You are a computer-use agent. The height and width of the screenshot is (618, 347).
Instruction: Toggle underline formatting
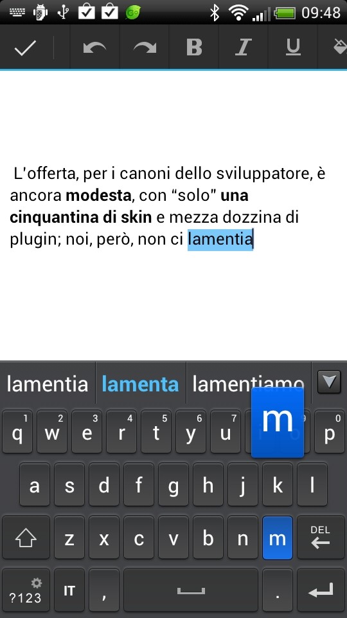point(293,48)
